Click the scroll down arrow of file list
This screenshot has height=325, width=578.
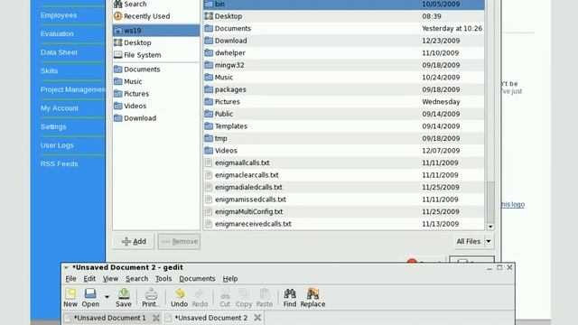click(x=490, y=227)
